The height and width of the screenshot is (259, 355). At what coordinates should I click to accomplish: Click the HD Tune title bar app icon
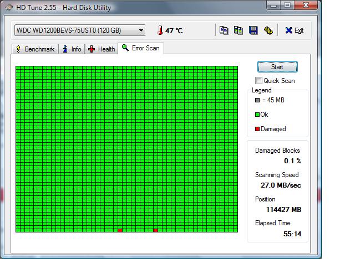point(9,7)
